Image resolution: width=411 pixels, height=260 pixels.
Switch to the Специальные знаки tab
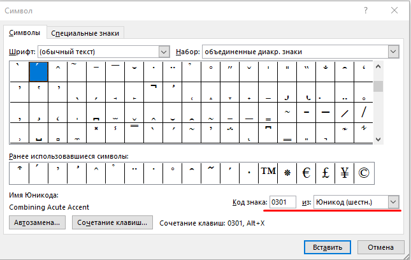[x=85, y=33]
